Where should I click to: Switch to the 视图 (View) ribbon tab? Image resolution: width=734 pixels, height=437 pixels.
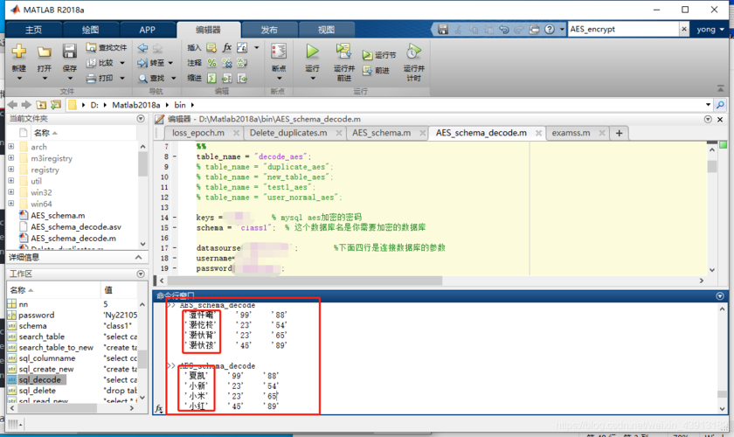tap(326, 30)
